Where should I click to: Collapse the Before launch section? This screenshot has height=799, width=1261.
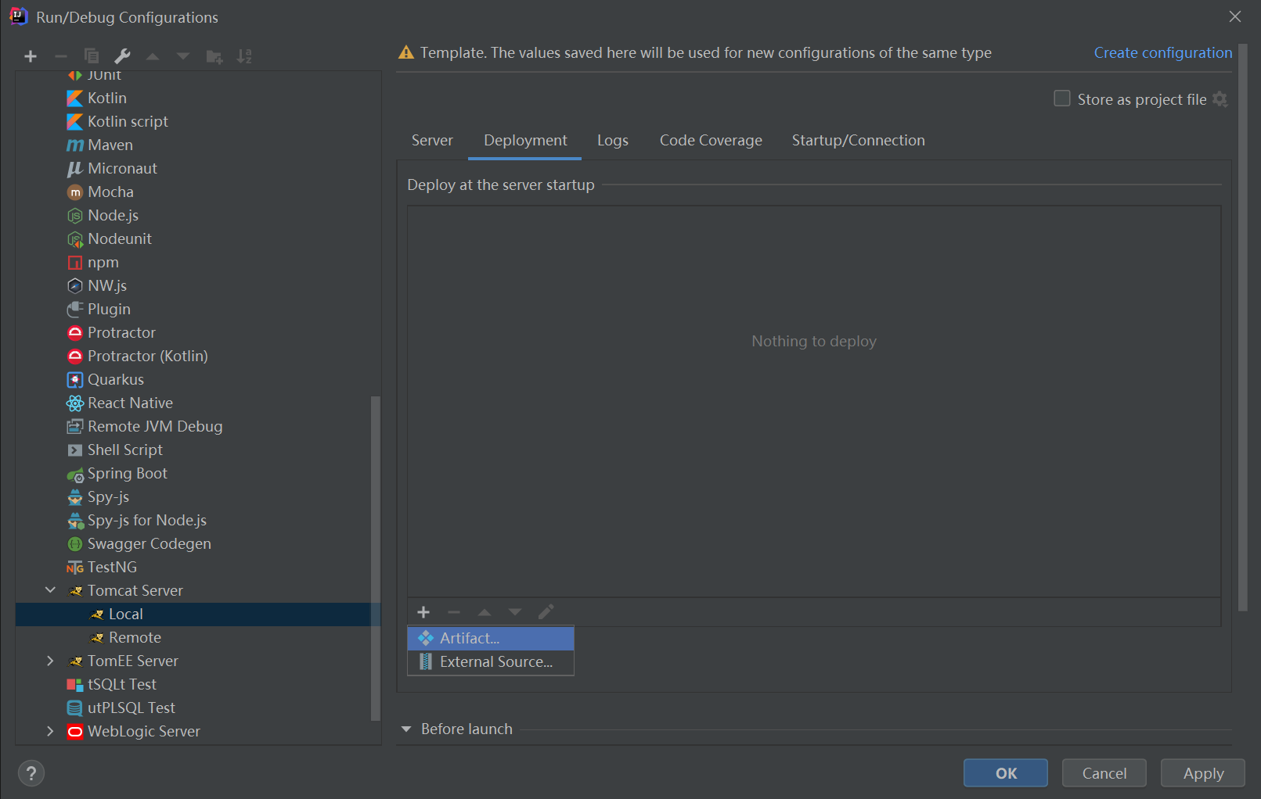point(406,729)
